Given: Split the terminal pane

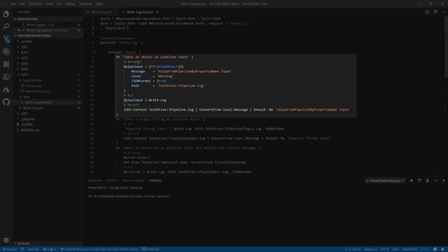Looking at the screenshot, I should (419, 181).
